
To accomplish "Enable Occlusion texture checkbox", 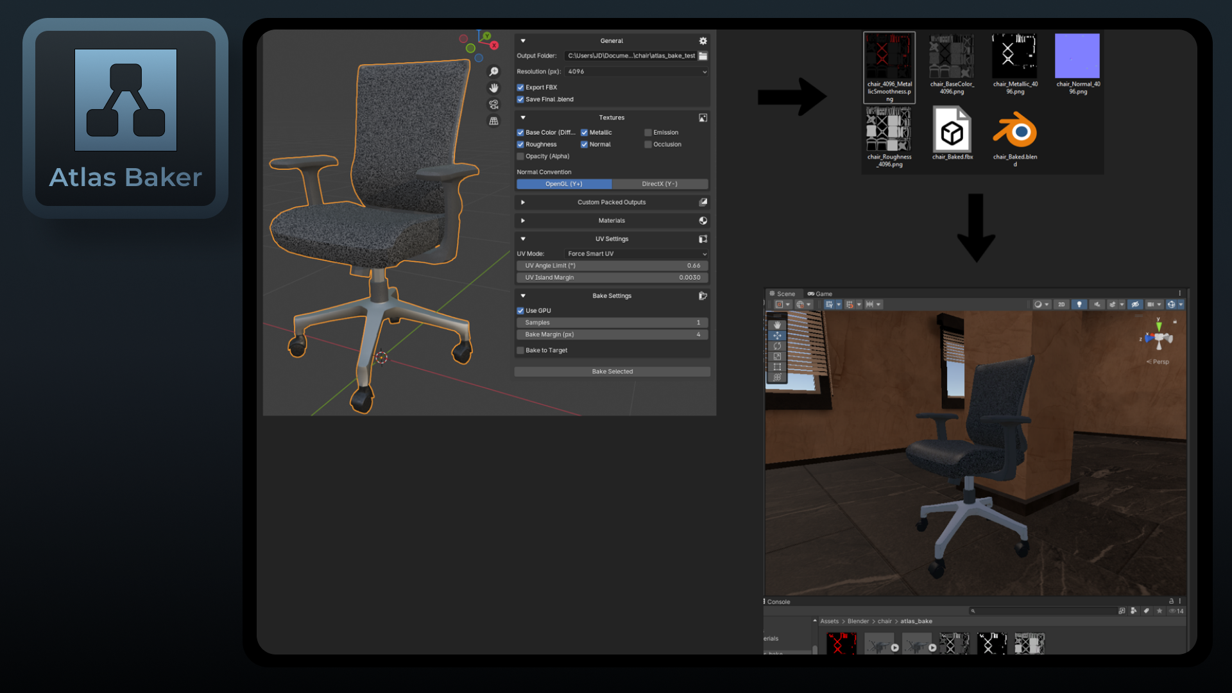I will [x=648, y=144].
